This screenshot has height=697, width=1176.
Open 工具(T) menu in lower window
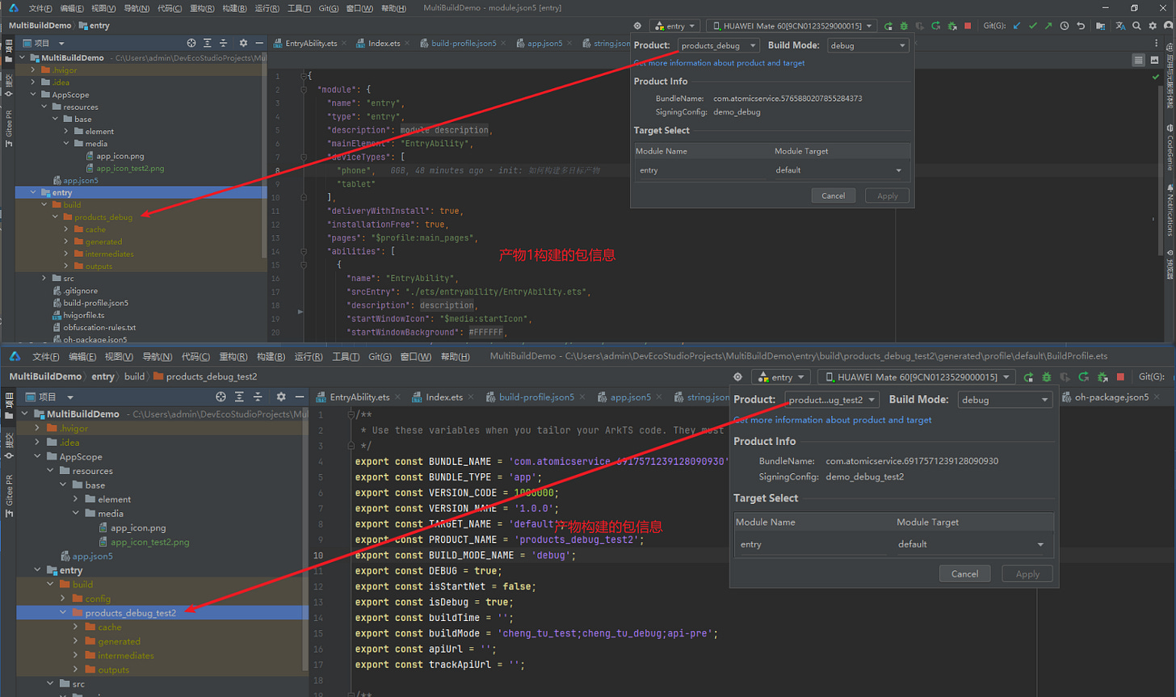(x=346, y=356)
